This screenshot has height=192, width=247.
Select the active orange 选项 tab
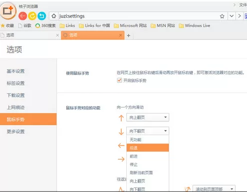[93, 35]
